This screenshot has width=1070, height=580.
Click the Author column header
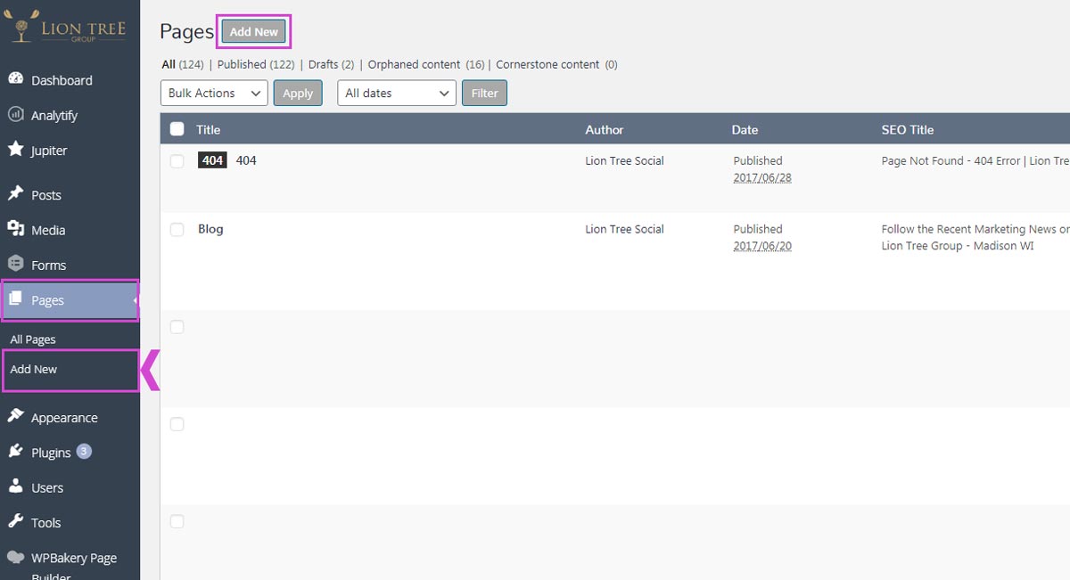click(x=604, y=129)
